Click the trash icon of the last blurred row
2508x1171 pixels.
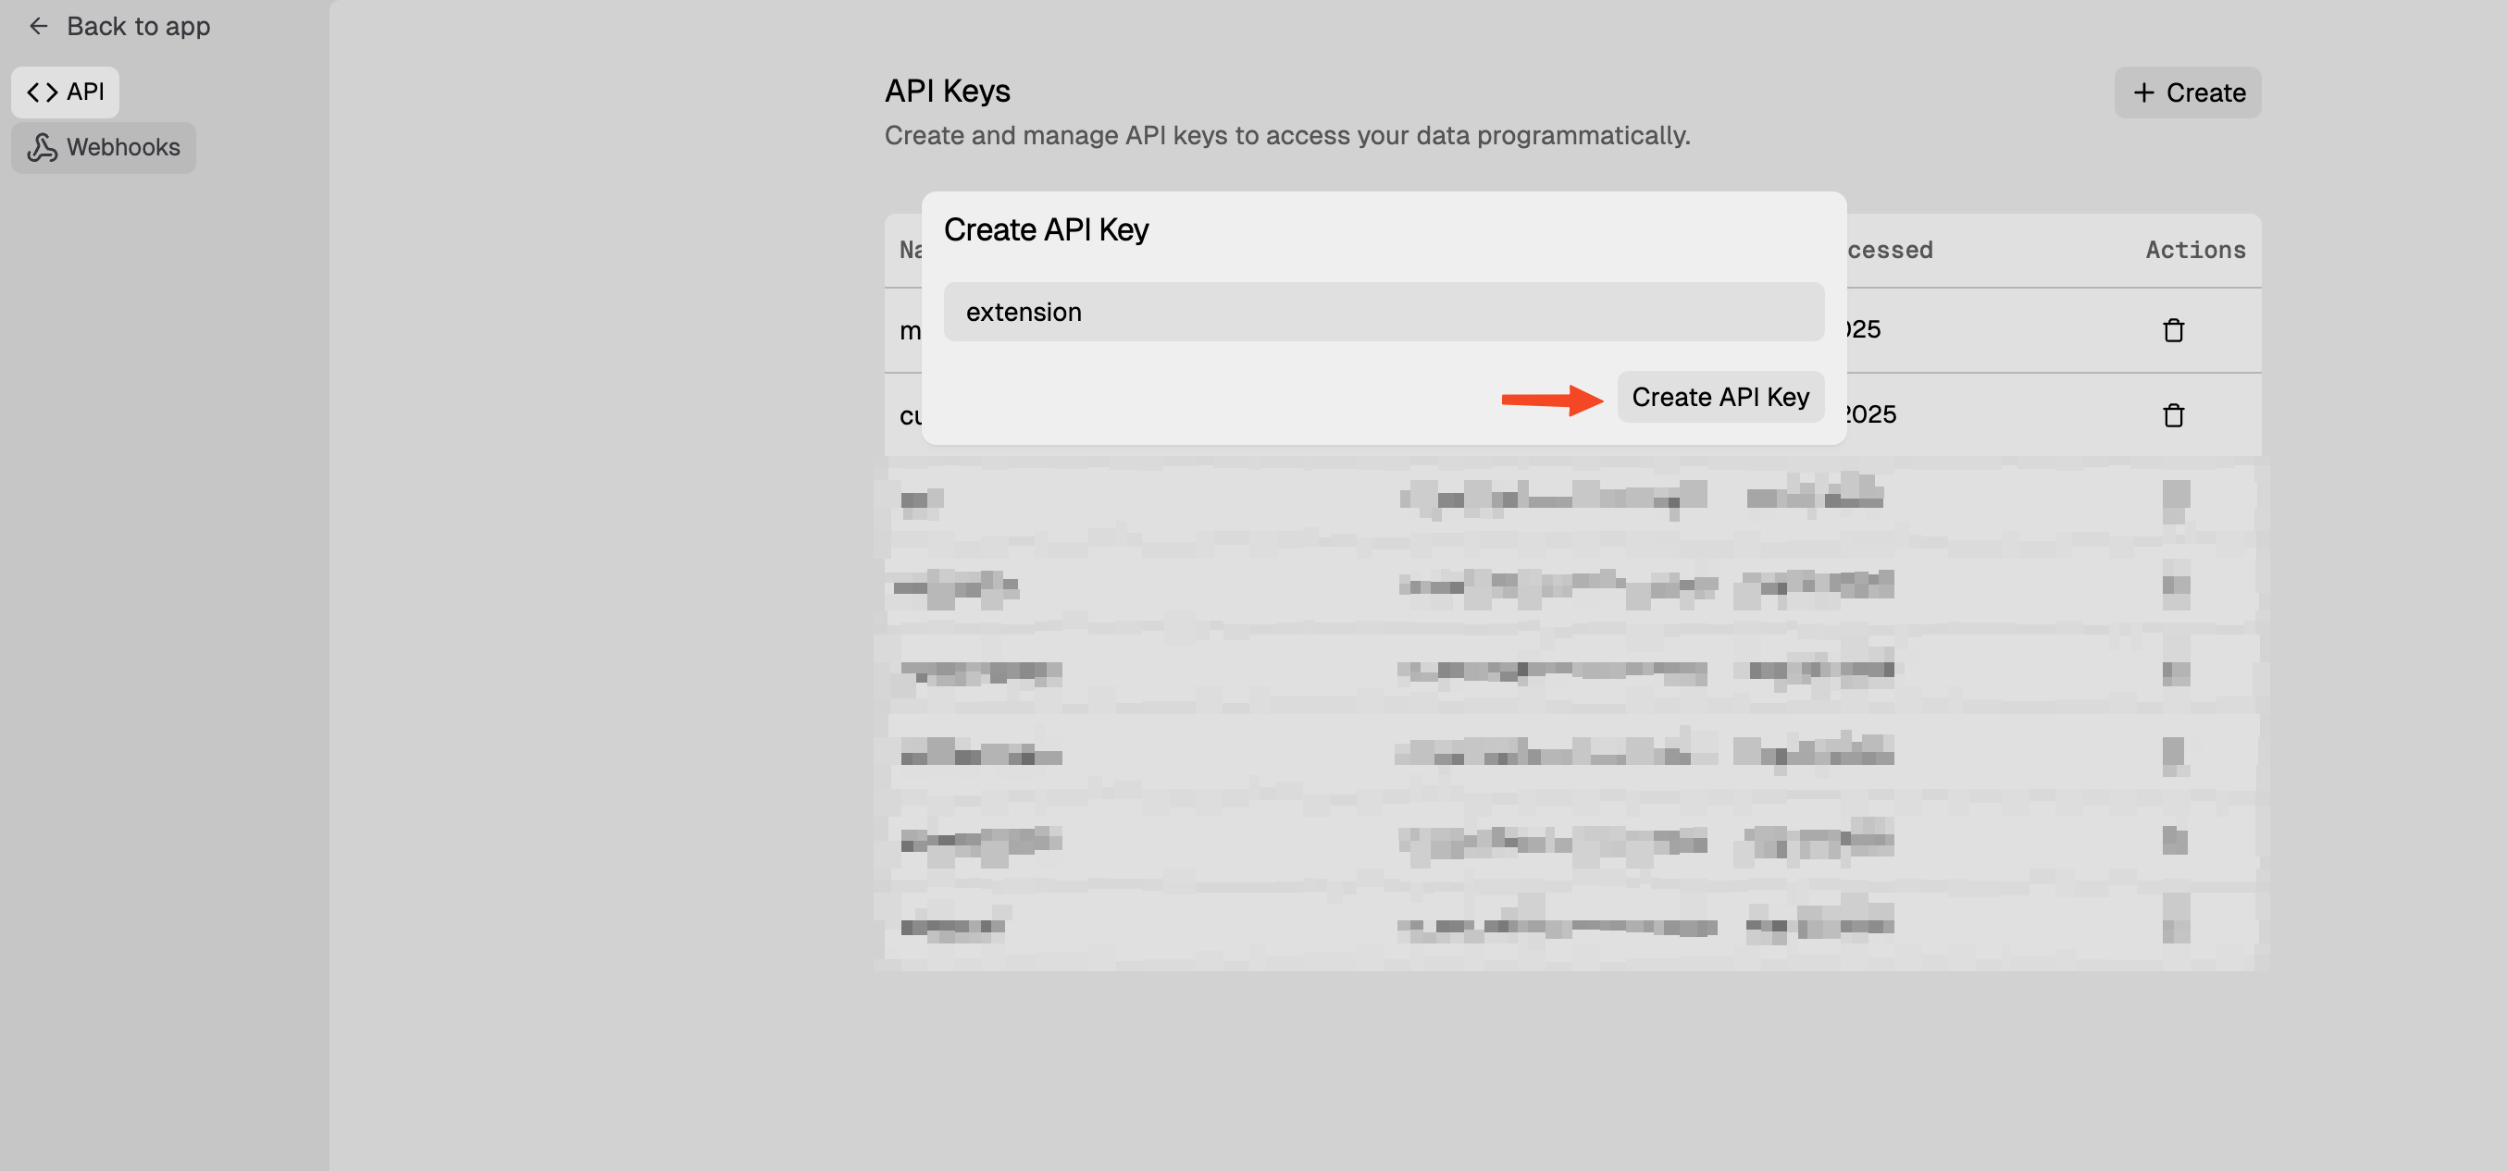[x=2175, y=921]
